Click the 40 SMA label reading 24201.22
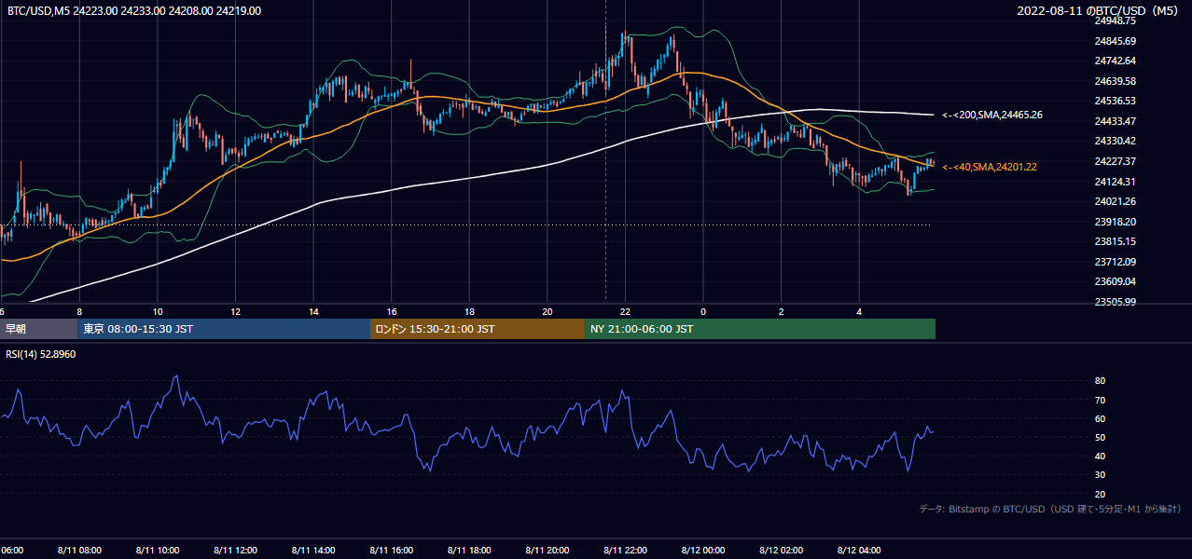Viewport: 1192px width, 559px height. pos(990,167)
